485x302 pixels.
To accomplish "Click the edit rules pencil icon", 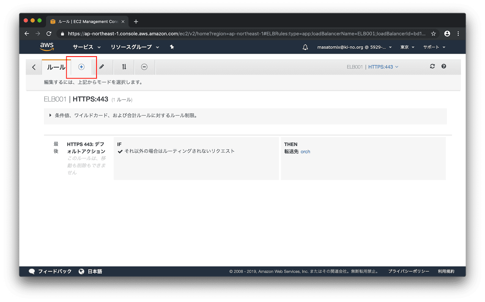I will [x=102, y=67].
